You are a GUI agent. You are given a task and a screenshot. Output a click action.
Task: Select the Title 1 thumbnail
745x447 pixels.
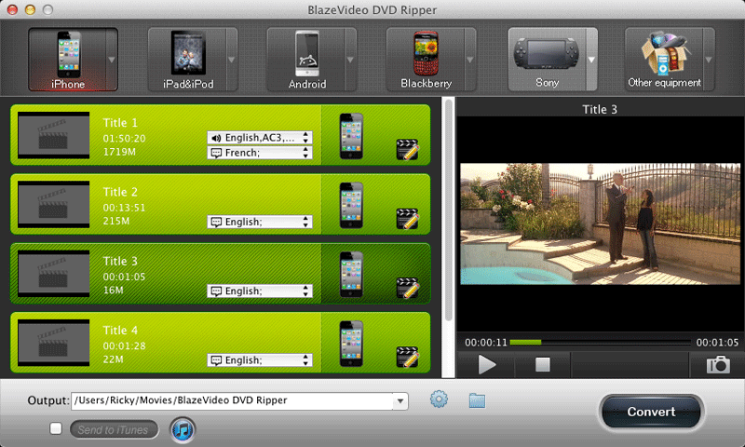pyautogui.click(x=54, y=135)
